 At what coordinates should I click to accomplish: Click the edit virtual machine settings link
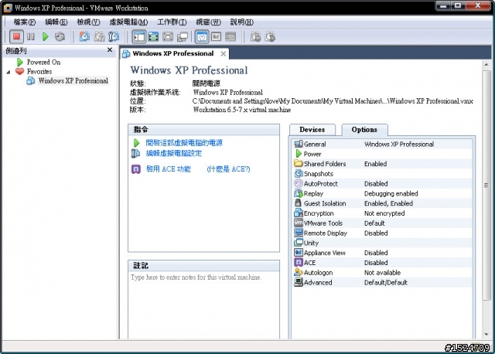coord(173,154)
